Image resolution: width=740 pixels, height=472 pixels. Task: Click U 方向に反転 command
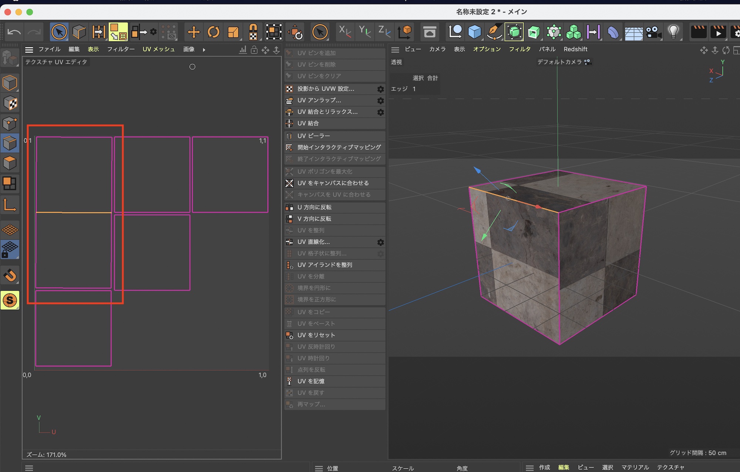[x=314, y=208]
